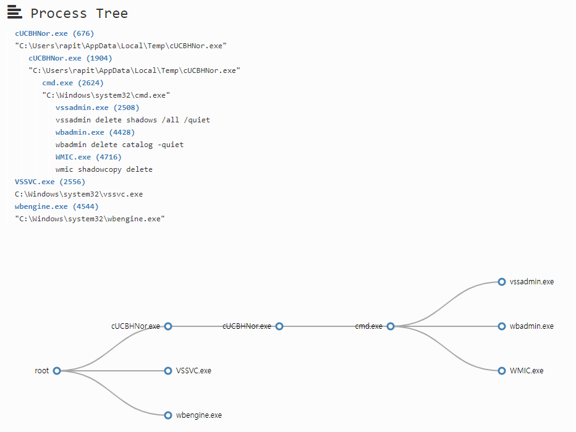The image size is (576, 432).
Task: Click the "C:\Windows\system32\cmd.exe" path text
Action: (x=106, y=96)
